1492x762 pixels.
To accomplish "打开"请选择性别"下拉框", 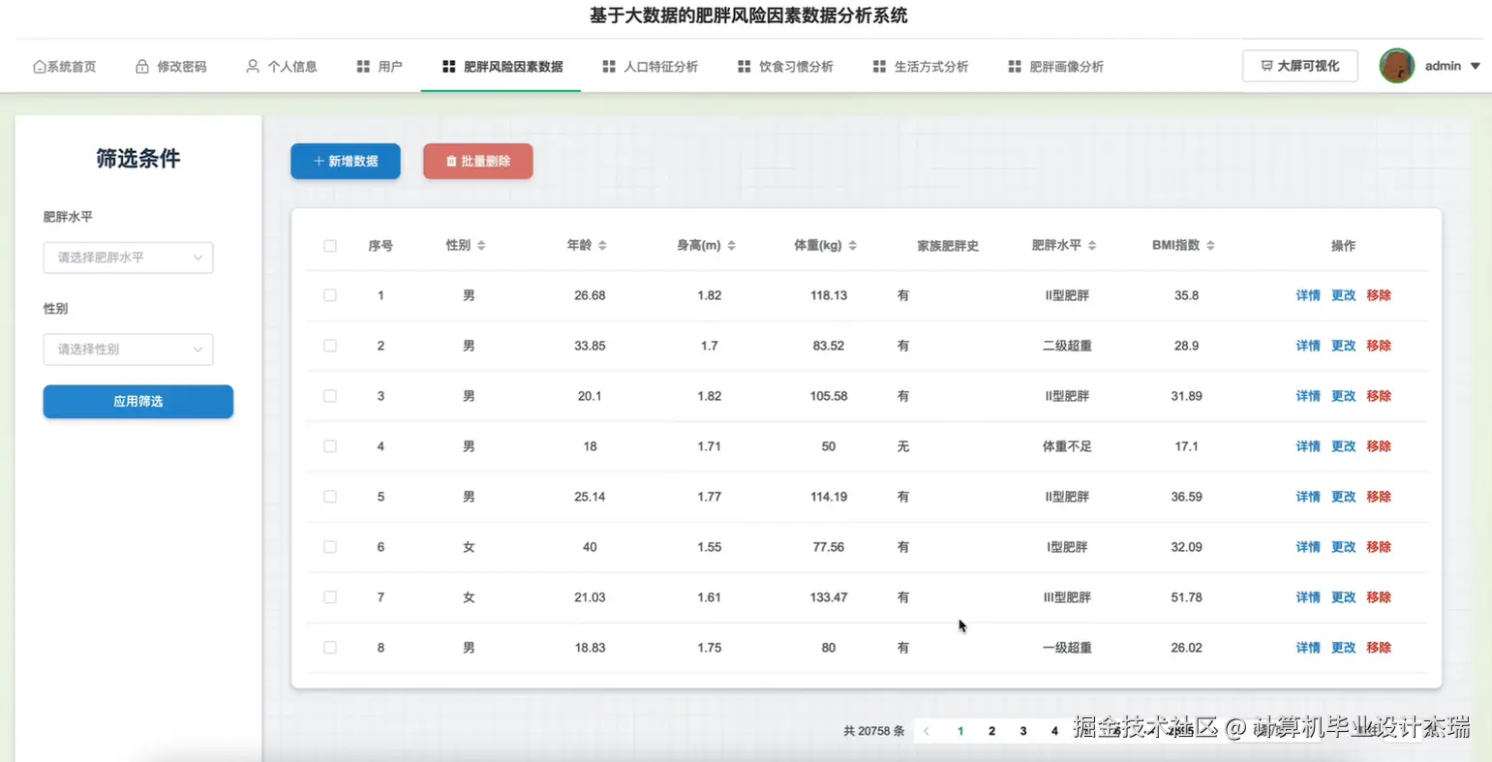I will [x=128, y=350].
